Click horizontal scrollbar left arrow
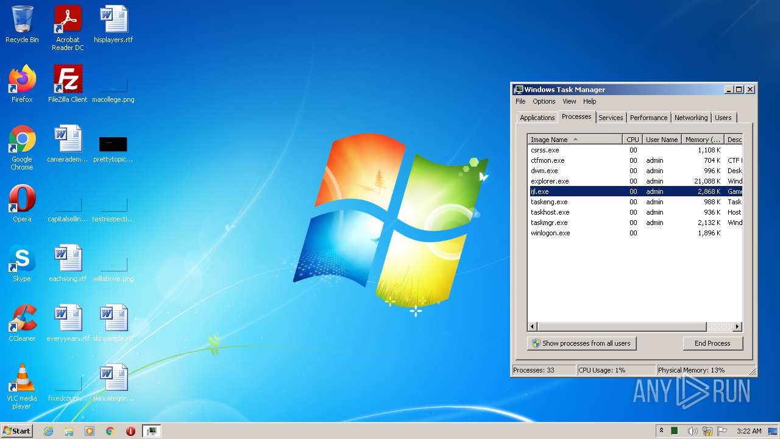The image size is (780, 439). [533, 327]
